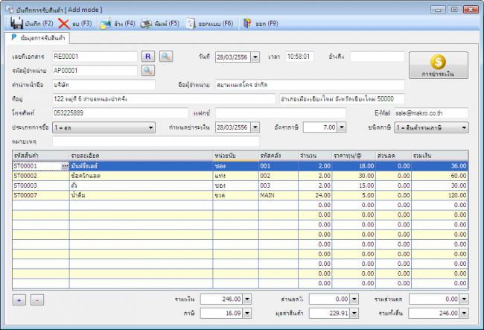Screen dimensions: 484x330
Task: Click the Print (F5) printer icon
Action: click(x=148, y=24)
